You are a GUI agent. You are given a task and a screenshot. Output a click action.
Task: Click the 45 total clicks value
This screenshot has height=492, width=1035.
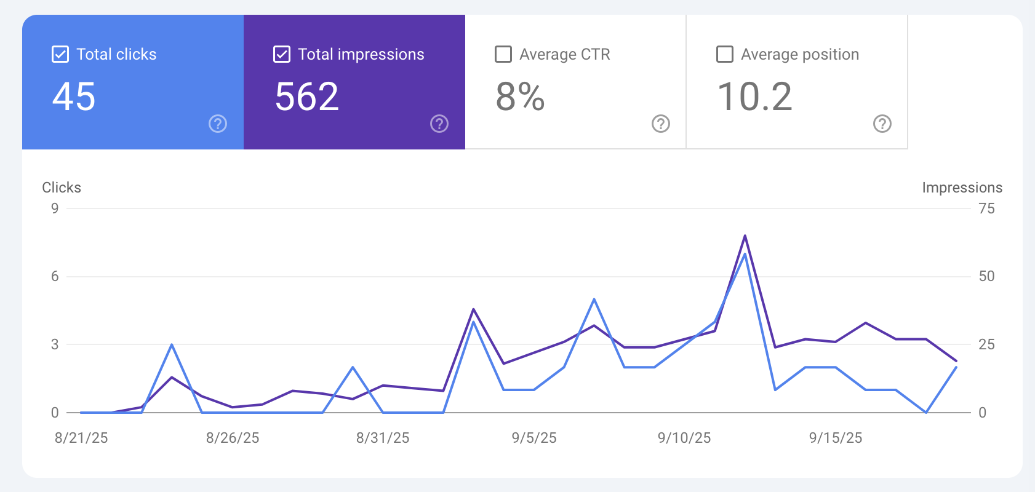74,97
